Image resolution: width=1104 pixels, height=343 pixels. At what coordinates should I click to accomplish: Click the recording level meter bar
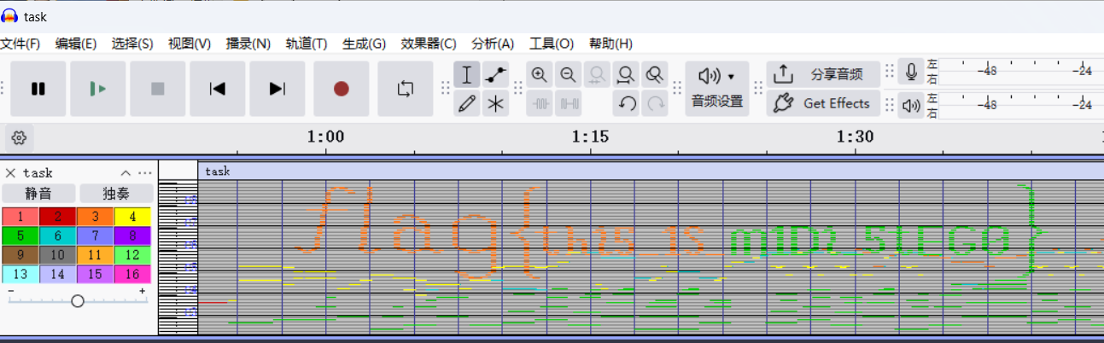(1021, 71)
